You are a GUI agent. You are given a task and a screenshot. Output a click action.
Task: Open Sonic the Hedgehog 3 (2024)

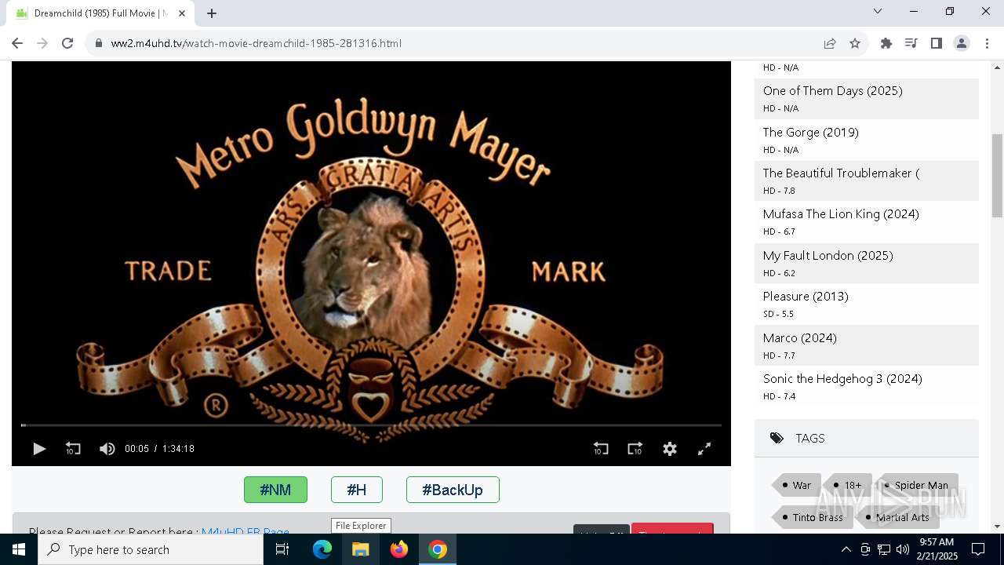842,378
